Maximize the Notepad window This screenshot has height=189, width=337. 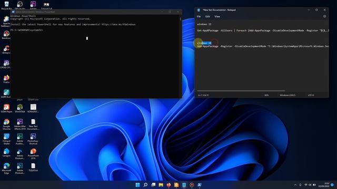point(316,10)
